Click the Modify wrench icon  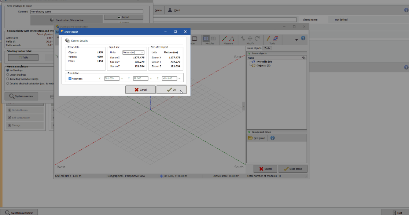[243, 39]
